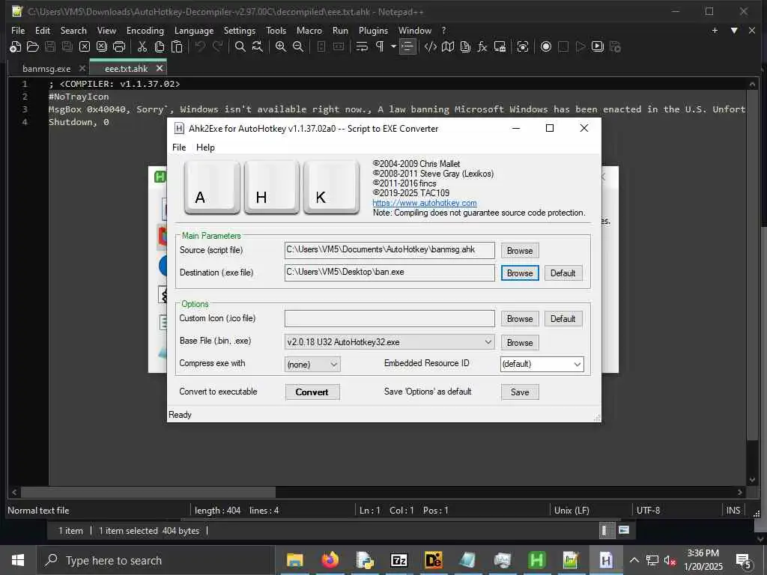Viewport: 767px width, 575px height.
Task: Click the run macro multiple times icon
Action: coord(597,47)
